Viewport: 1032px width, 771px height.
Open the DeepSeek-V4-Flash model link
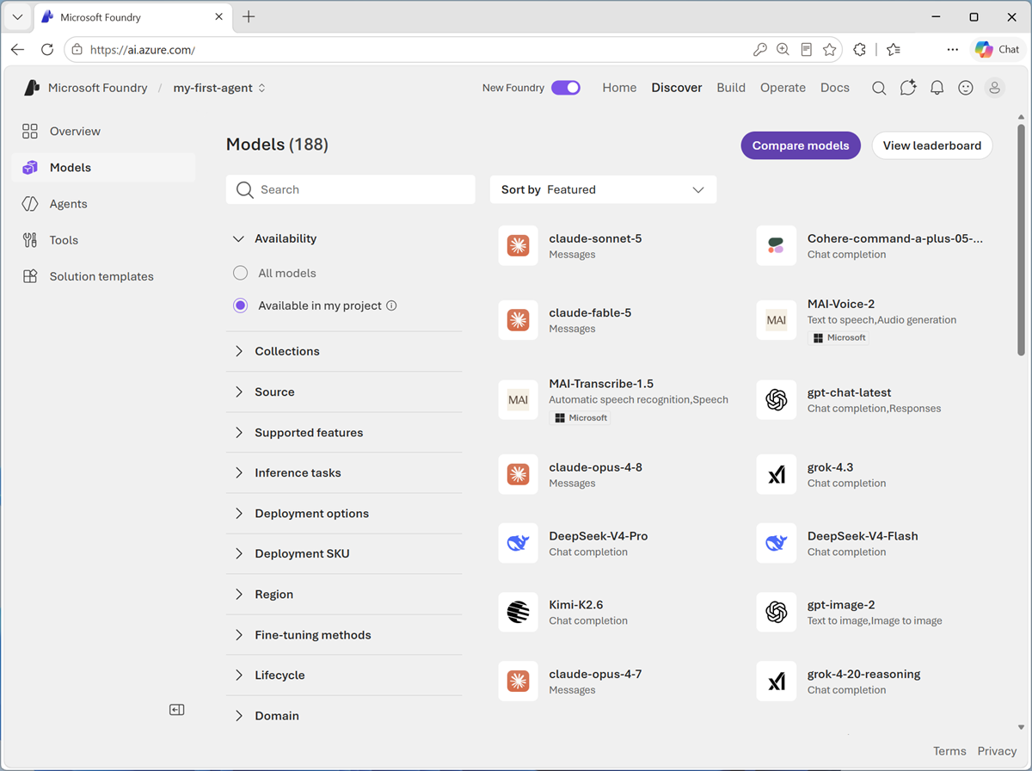coord(863,536)
